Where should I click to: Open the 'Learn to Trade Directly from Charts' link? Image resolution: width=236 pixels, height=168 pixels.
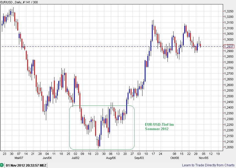tap(208, 165)
